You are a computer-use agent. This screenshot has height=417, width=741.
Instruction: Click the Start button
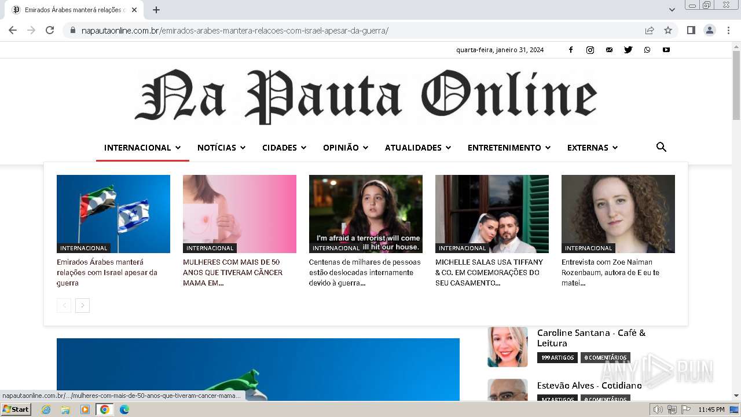[x=16, y=409]
